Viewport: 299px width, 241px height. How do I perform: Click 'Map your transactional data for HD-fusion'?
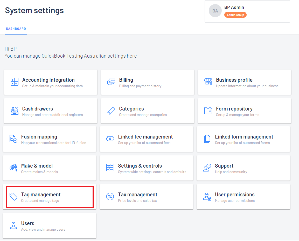(54, 143)
